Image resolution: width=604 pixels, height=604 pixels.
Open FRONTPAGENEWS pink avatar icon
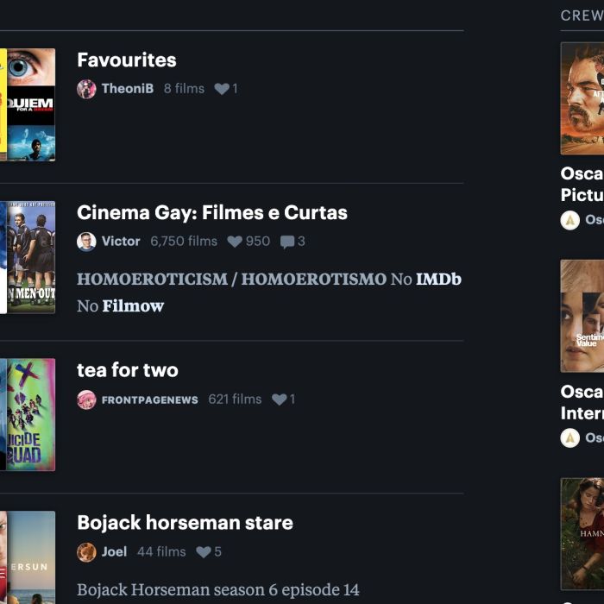[x=86, y=400]
